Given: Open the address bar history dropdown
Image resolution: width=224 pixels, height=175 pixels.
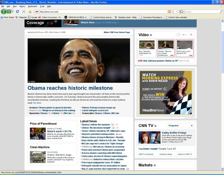Looking at the screenshot, I should (176, 12).
